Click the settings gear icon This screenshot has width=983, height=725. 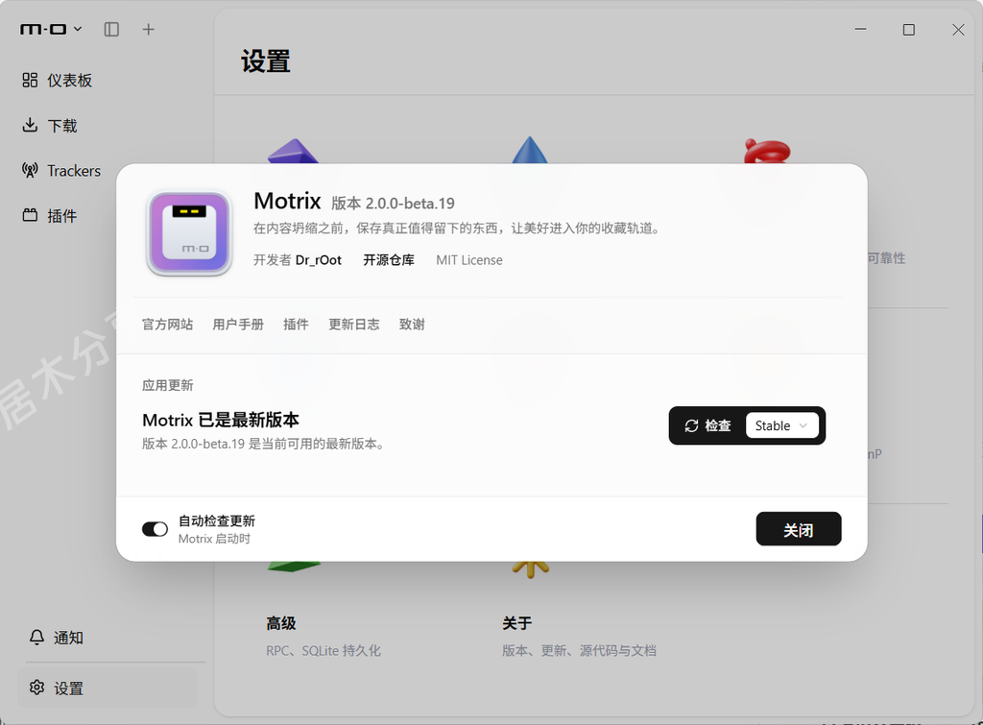coord(37,688)
